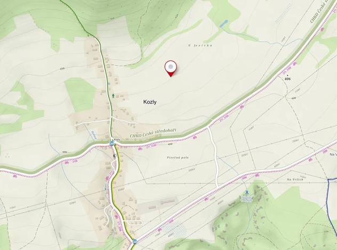Image resolution: width=337 pixels, height=250 pixels.
Task: Click the bus stop icon at the bottom junction
Action: click(134, 241)
